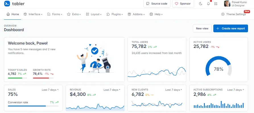254x113 pixels.
Task: Open Source code on GitHub
Action: pos(157,4)
